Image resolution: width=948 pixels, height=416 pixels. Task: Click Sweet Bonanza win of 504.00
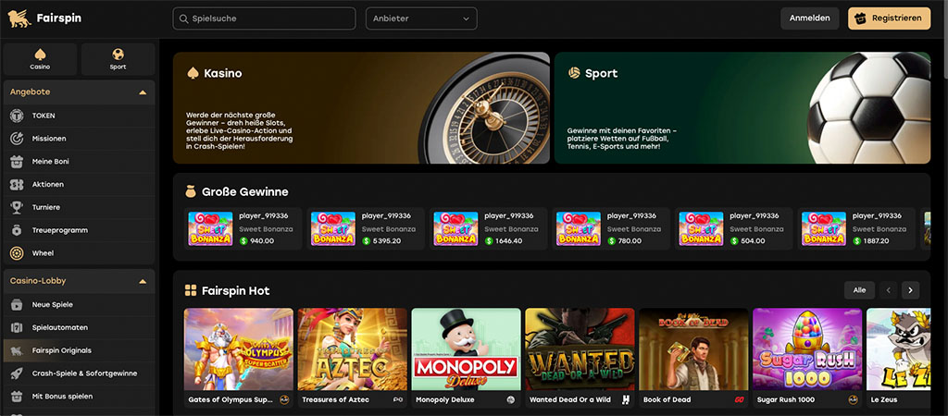coord(734,229)
